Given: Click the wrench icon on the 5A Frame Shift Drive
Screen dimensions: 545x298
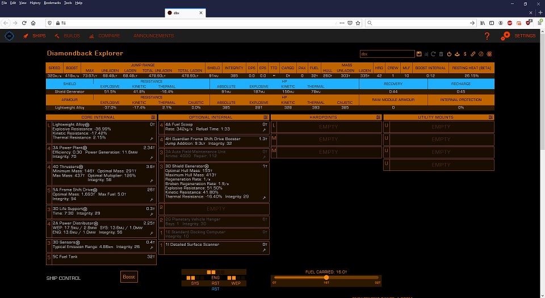Looking at the screenshot, I should tap(152, 200).
